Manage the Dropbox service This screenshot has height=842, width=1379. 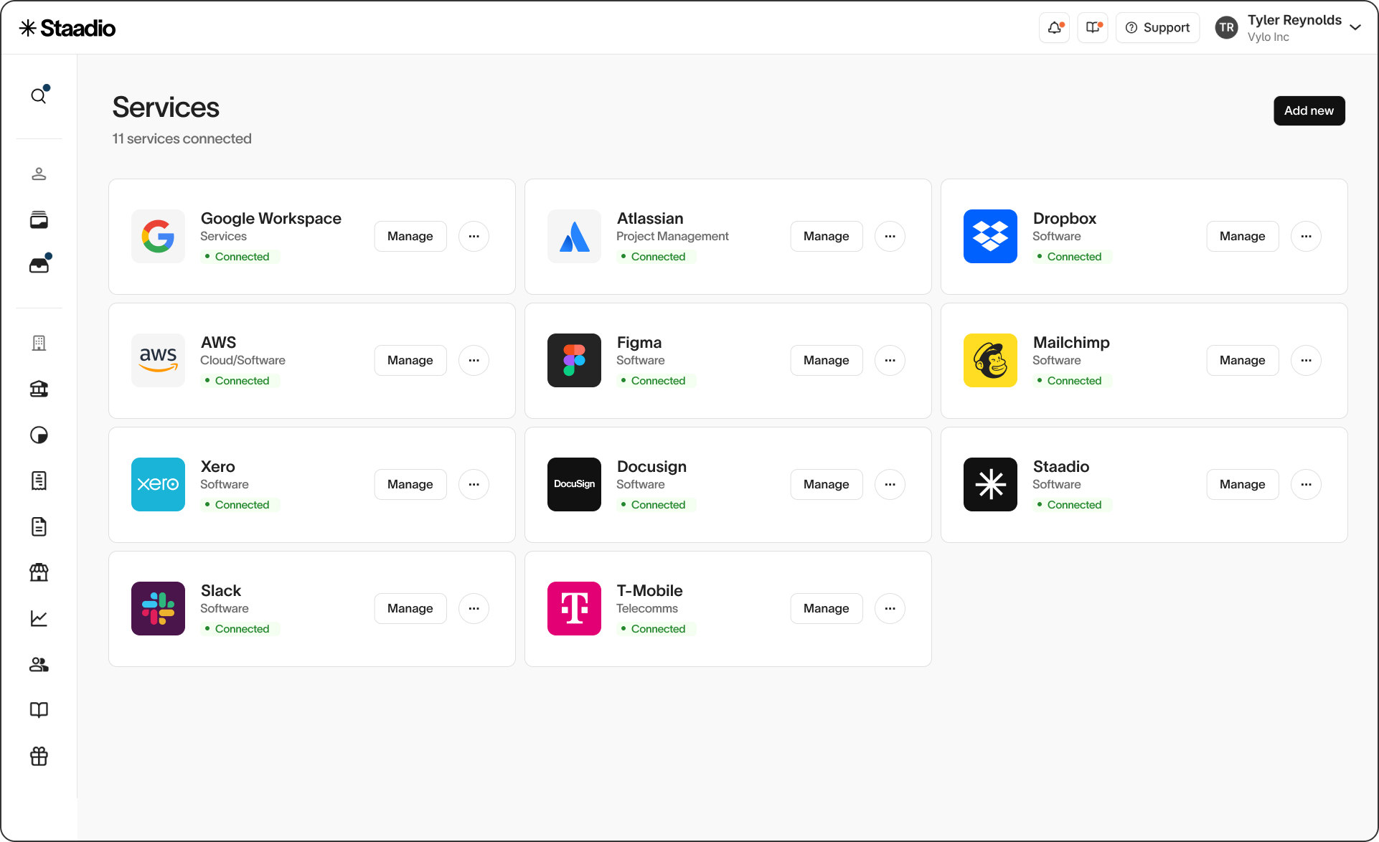click(1243, 237)
